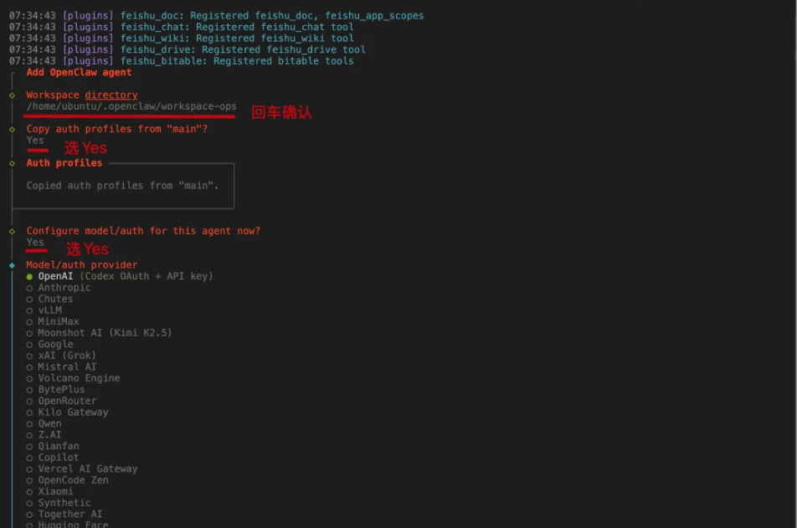The height and width of the screenshot is (528, 797).
Task: Pick Together AI provider
Action: [x=64, y=514]
